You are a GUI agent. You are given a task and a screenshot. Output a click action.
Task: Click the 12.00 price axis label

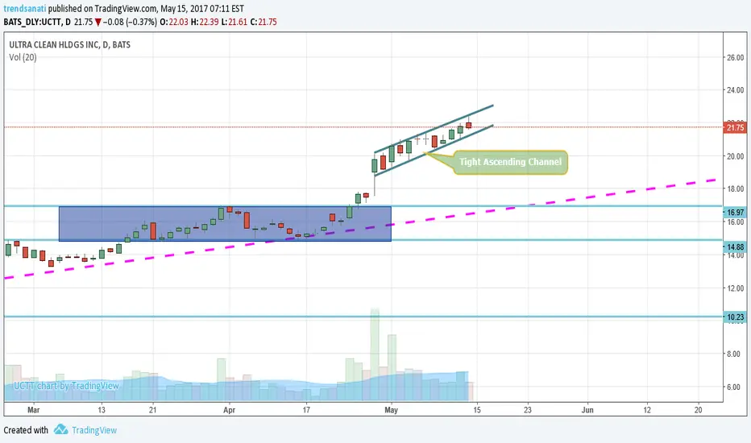[735, 288]
